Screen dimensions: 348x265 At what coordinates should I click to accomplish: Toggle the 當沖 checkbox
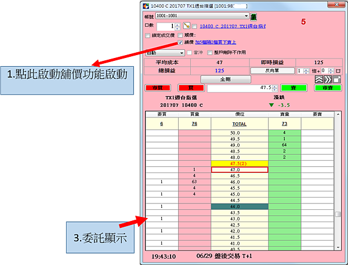189,53
